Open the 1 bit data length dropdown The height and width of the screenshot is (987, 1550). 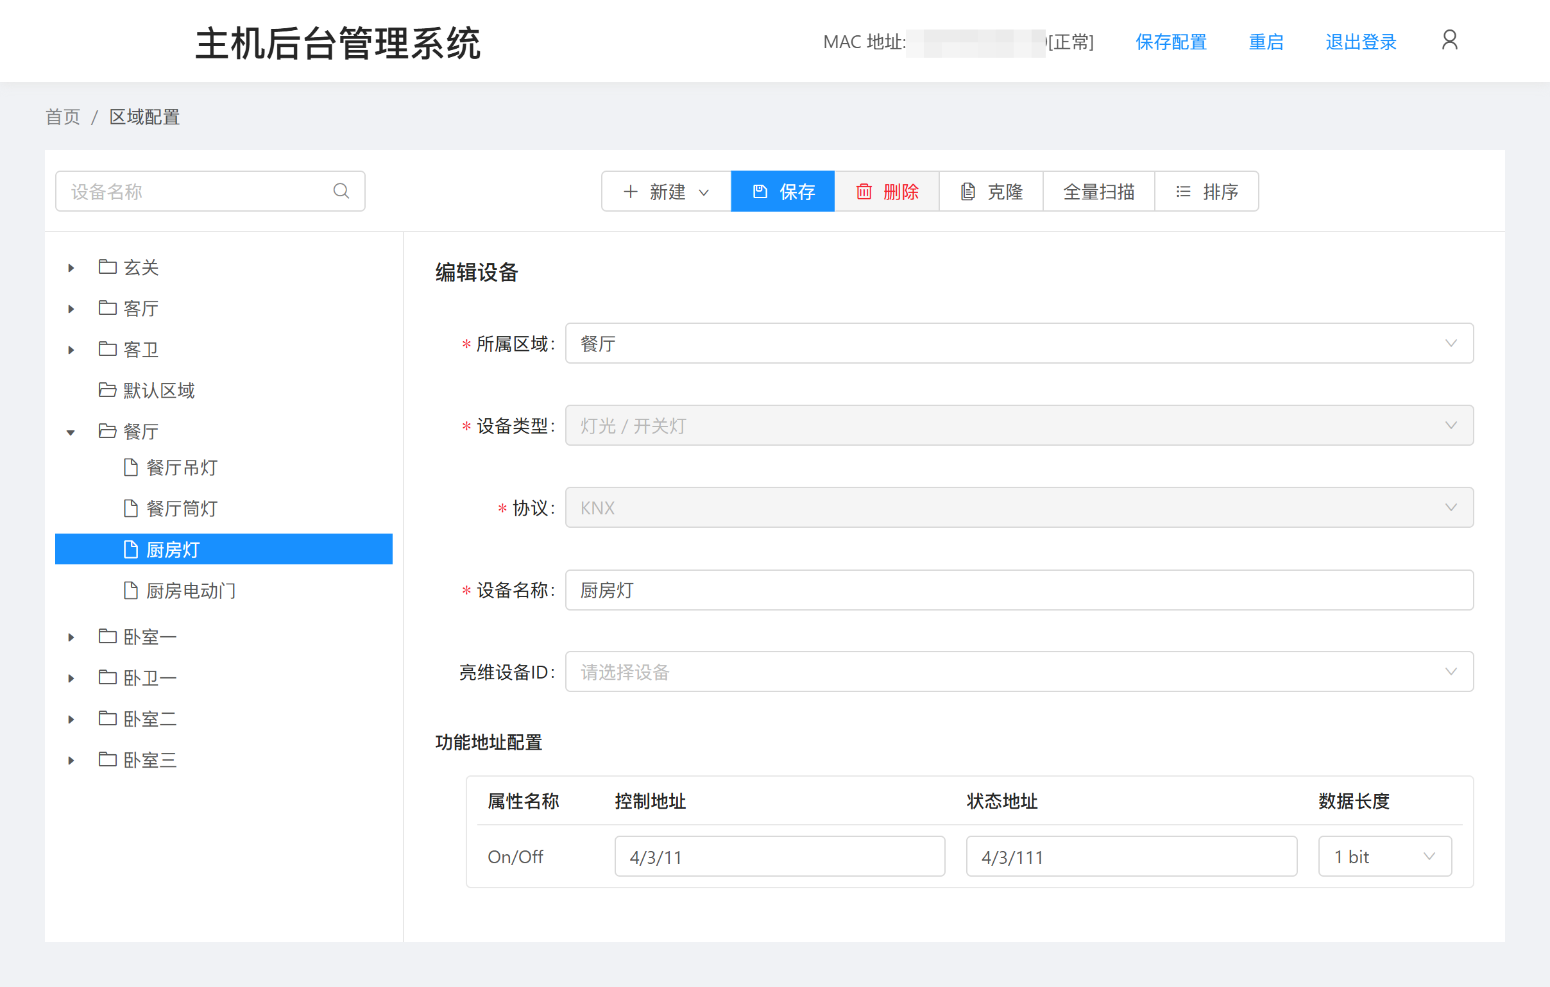tap(1384, 856)
